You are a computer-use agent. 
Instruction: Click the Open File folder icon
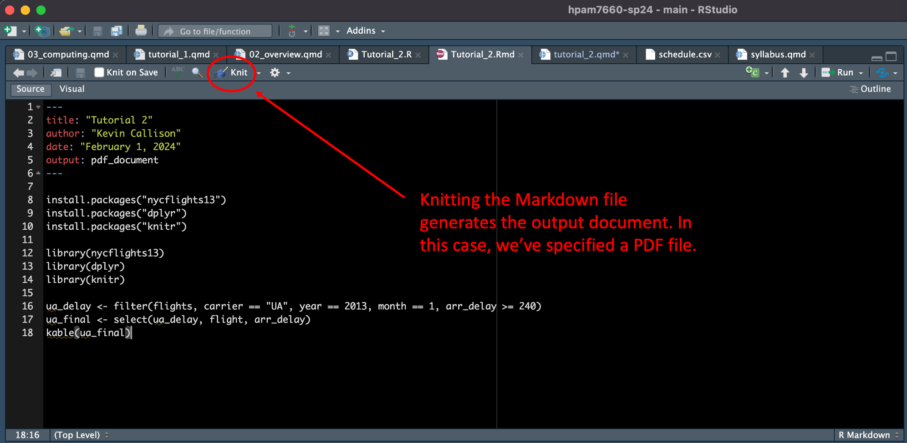[66, 31]
